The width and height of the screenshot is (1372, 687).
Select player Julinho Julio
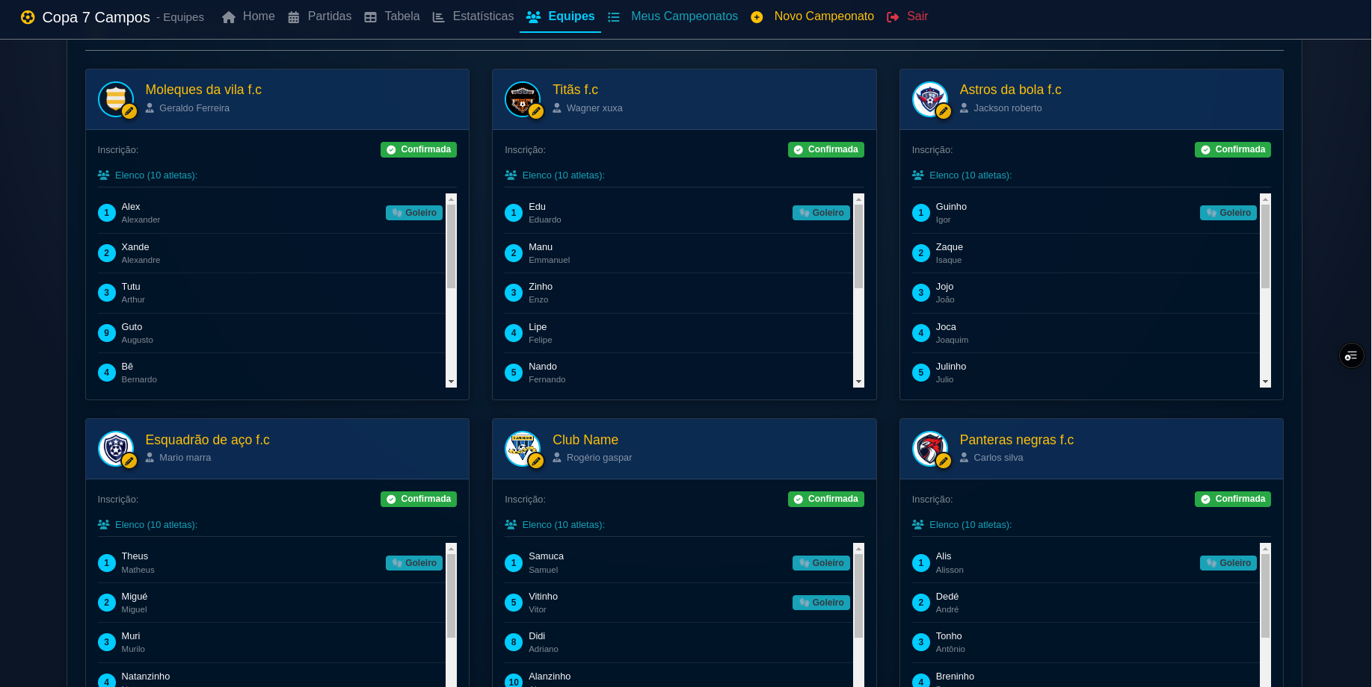[x=1086, y=373]
